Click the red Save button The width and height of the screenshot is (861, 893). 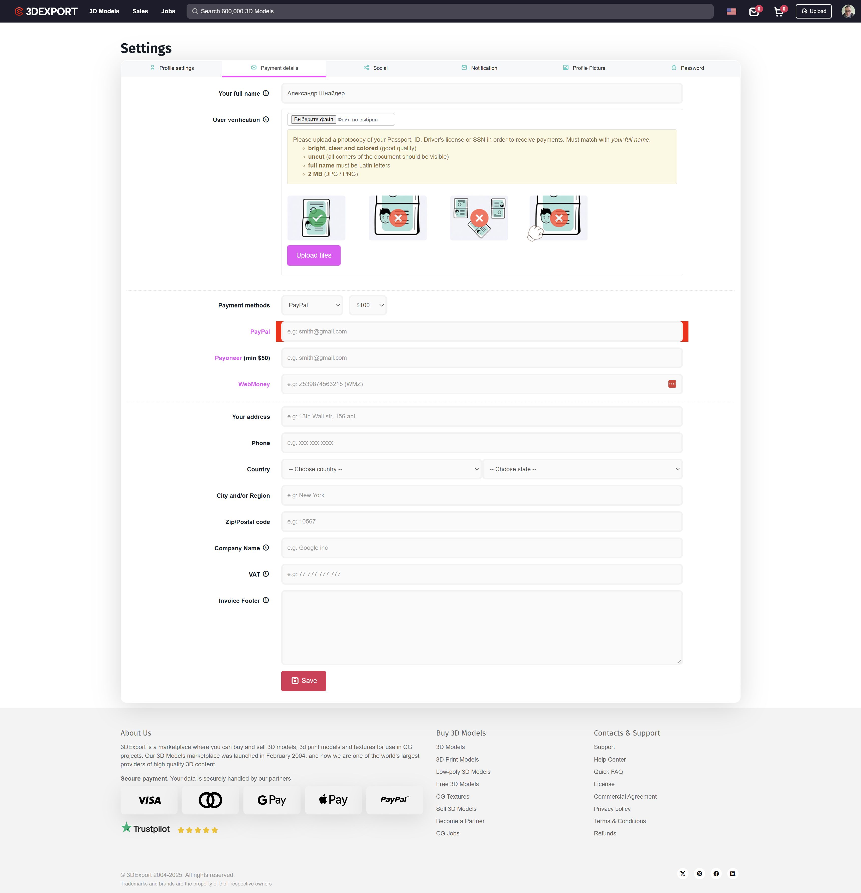coord(303,681)
